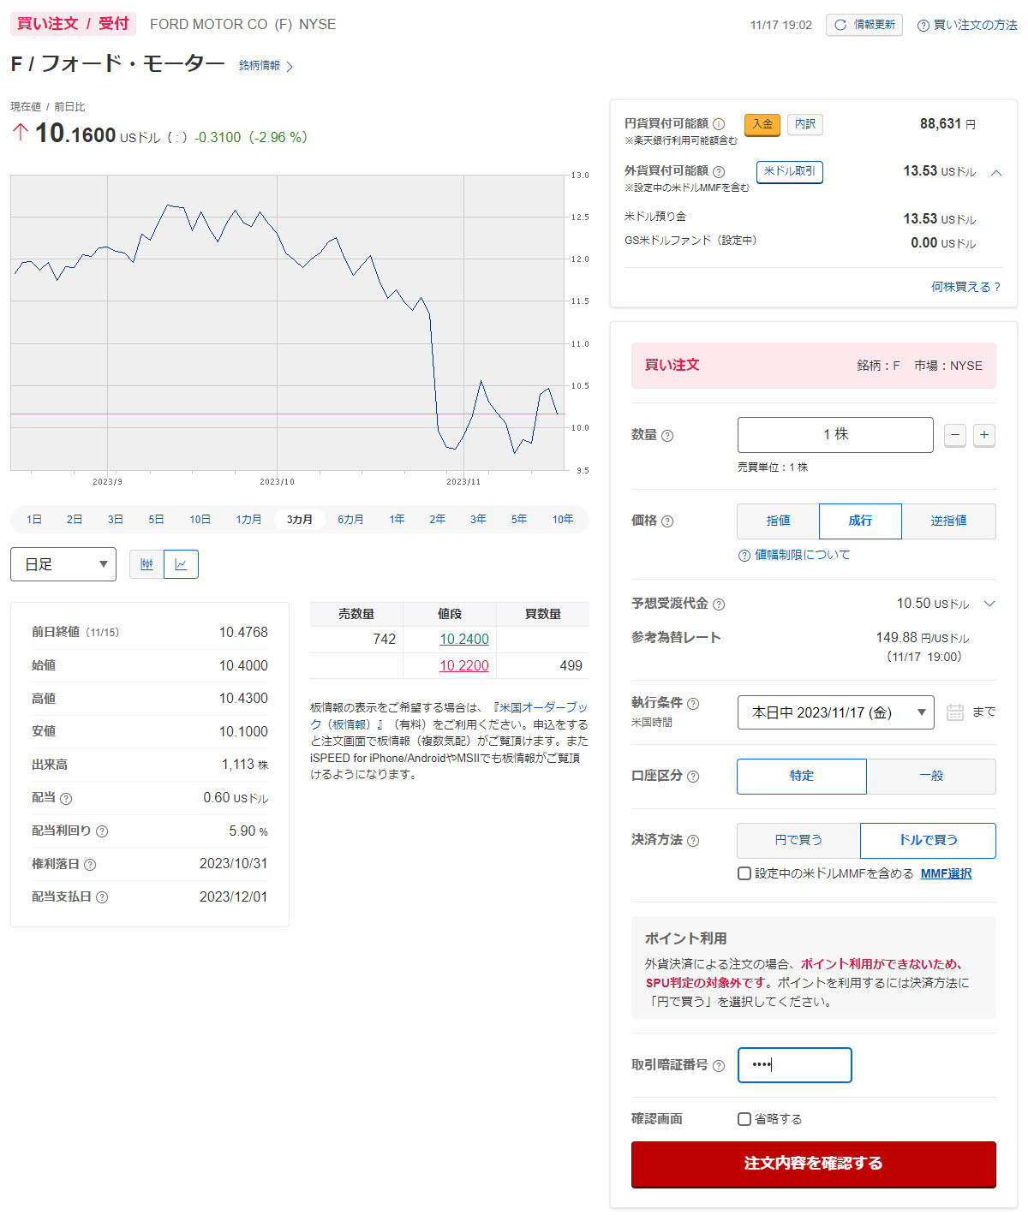
Task: Switch chart to candlestick view icon
Action: pyautogui.click(x=146, y=564)
